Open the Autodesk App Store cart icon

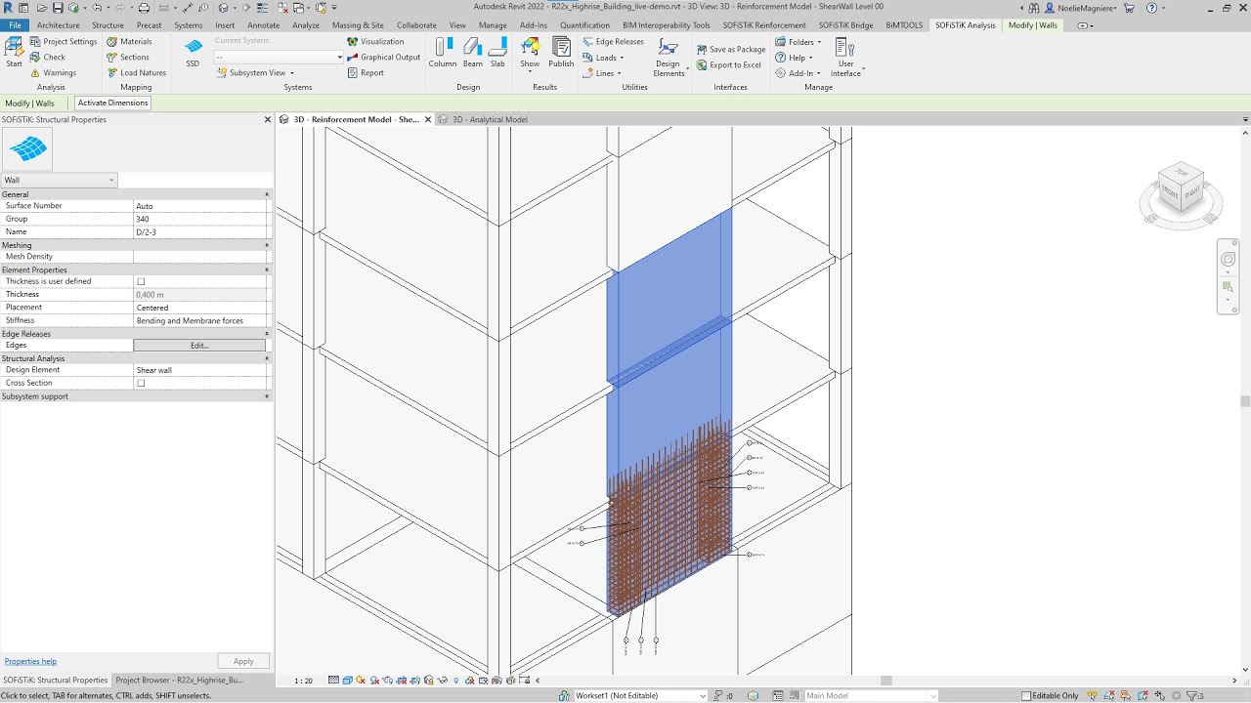tap(1130, 8)
